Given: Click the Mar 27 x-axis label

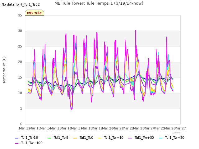Looking at the screenshot, I should pos(180,128).
